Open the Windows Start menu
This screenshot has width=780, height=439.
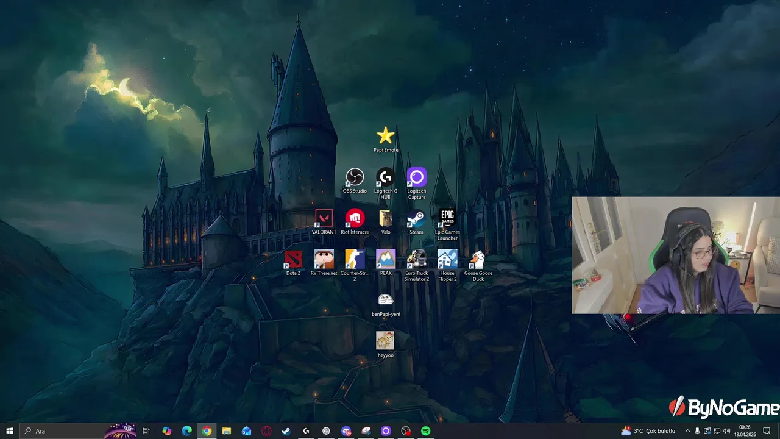10,431
